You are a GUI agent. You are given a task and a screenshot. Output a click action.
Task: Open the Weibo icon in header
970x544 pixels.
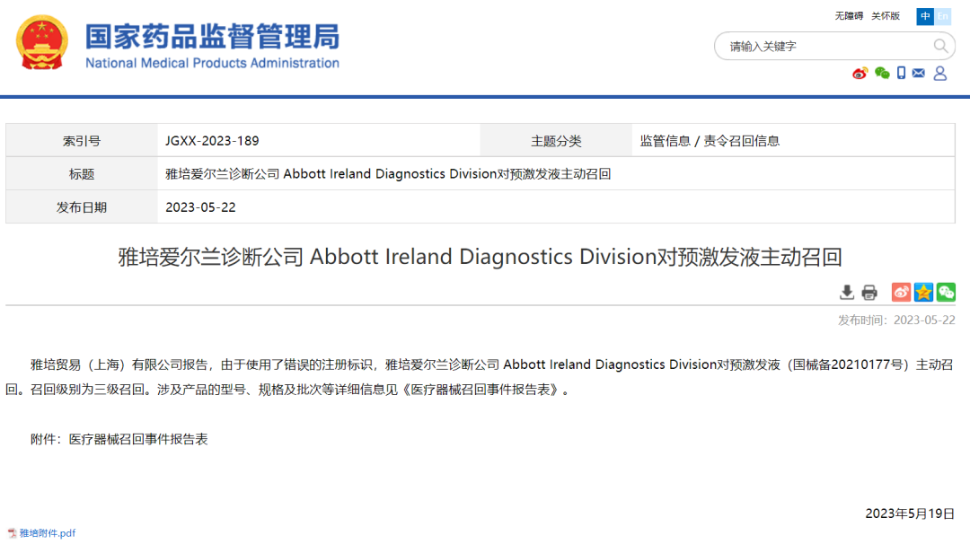click(860, 74)
